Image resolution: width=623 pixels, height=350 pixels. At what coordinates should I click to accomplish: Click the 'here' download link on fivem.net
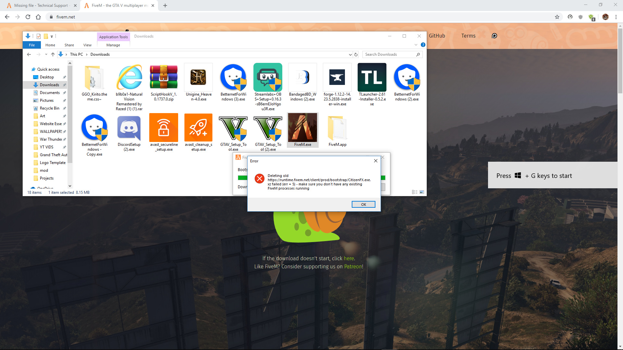(x=349, y=258)
